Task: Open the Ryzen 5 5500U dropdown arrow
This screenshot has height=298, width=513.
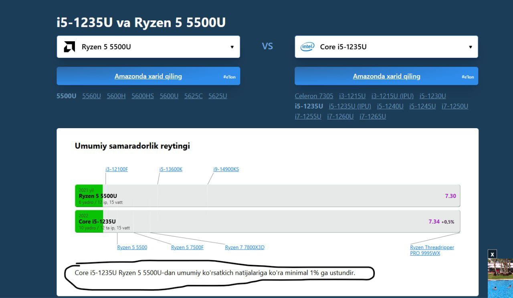Action: (x=232, y=47)
